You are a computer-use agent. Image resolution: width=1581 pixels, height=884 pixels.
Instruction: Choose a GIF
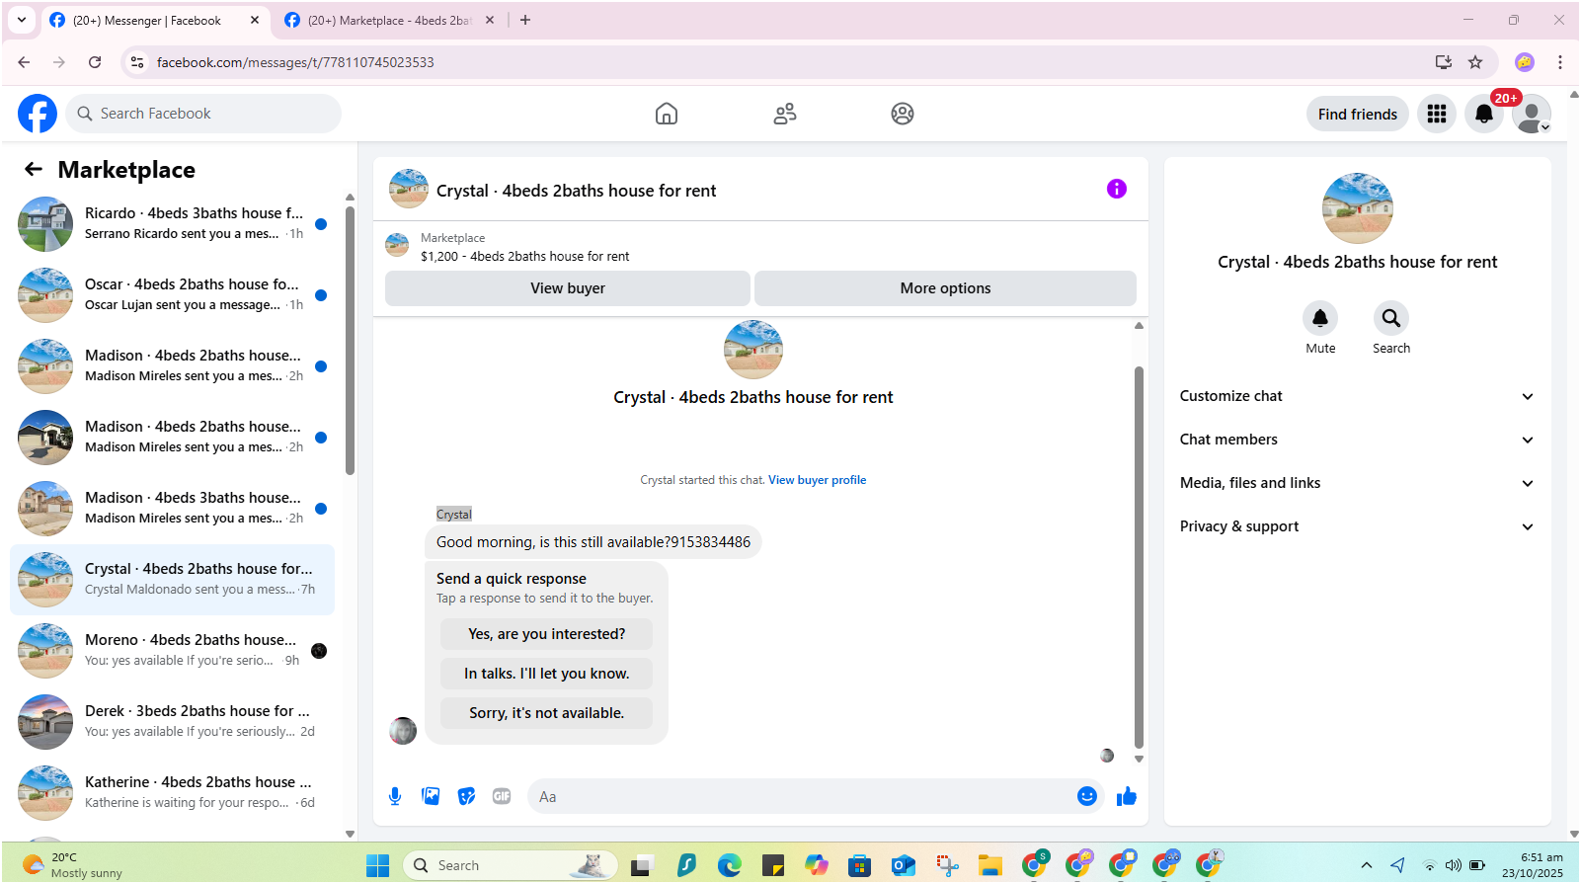click(502, 796)
